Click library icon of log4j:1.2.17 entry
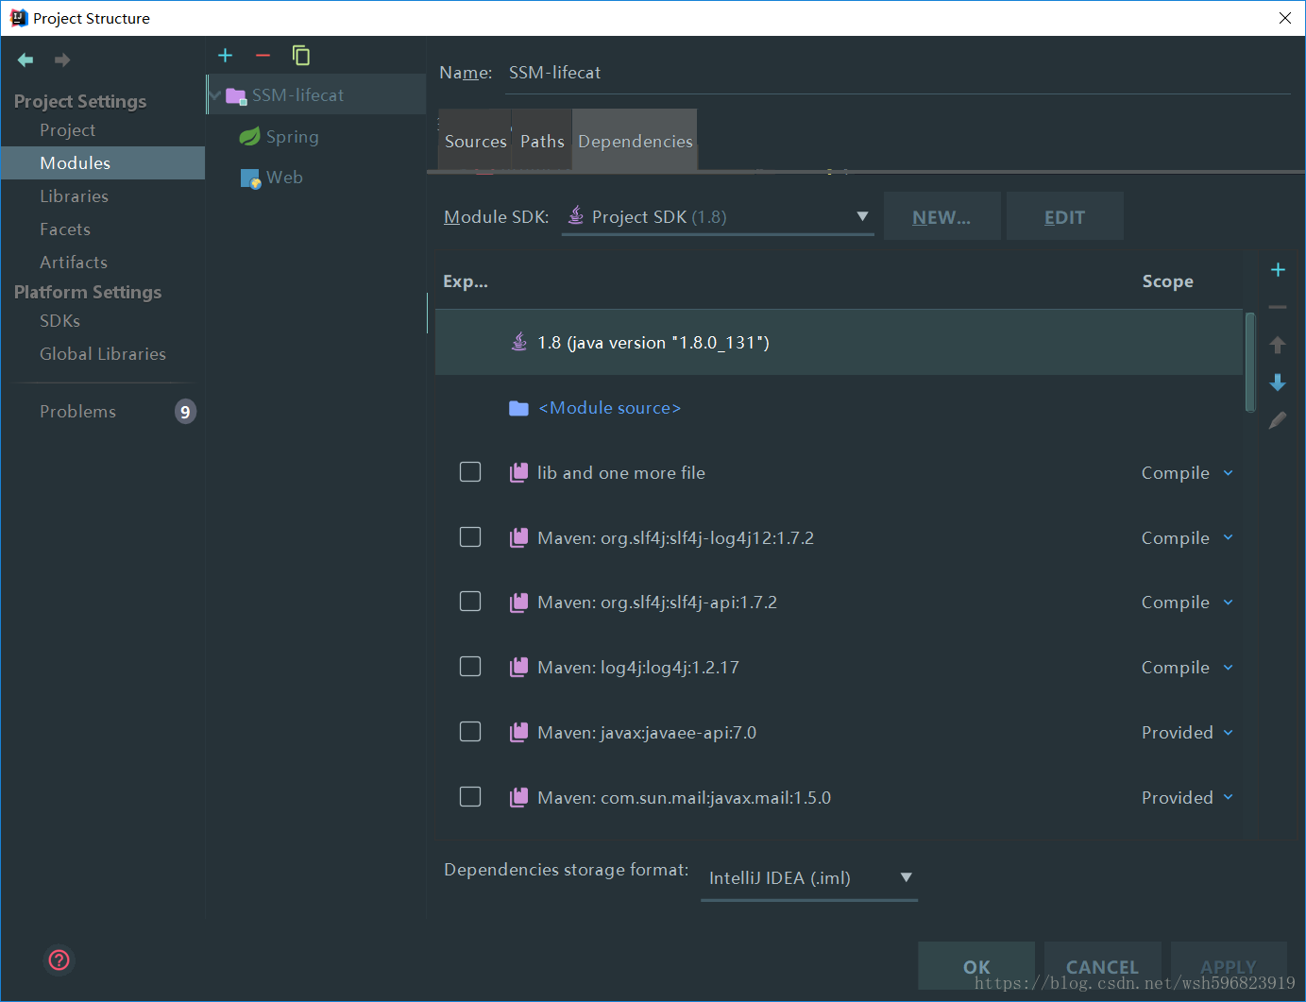The height and width of the screenshot is (1002, 1306). coord(518,668)
